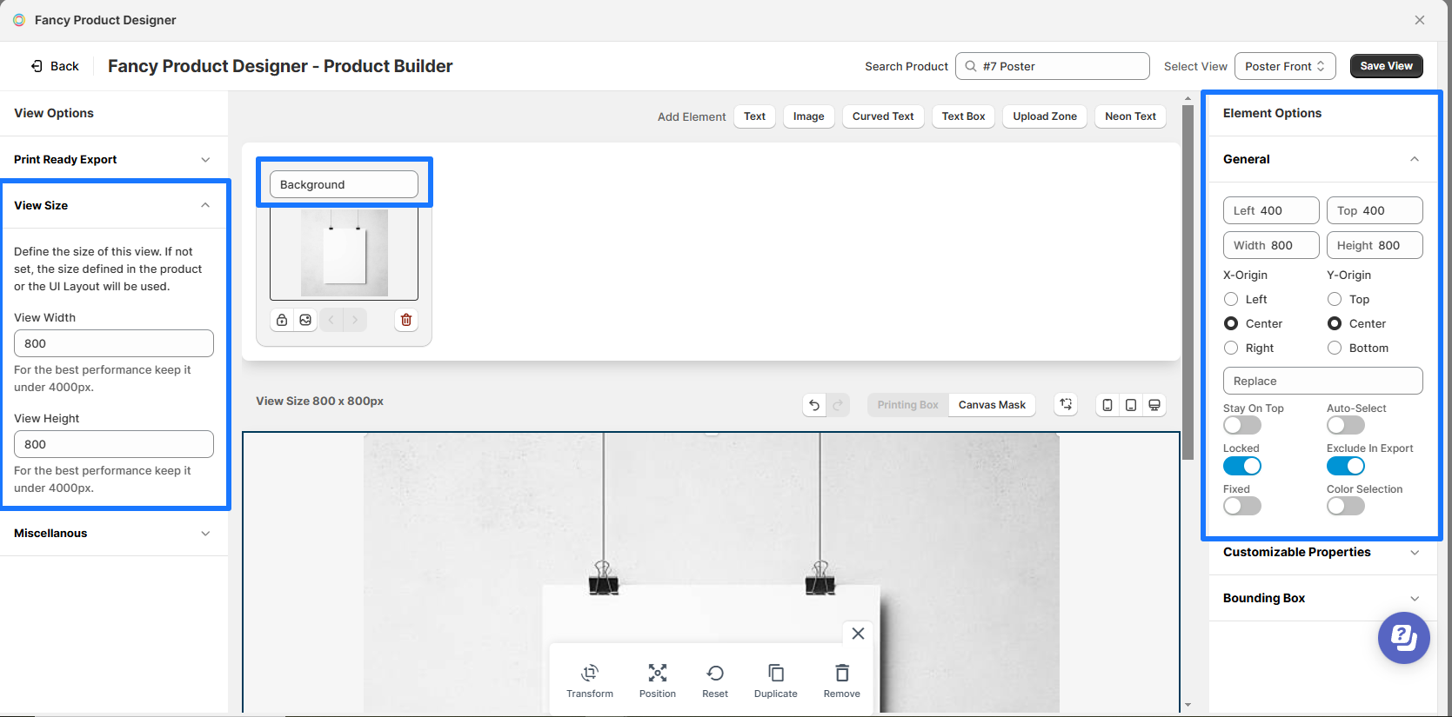Add a Text Box element

click(963, 116)
